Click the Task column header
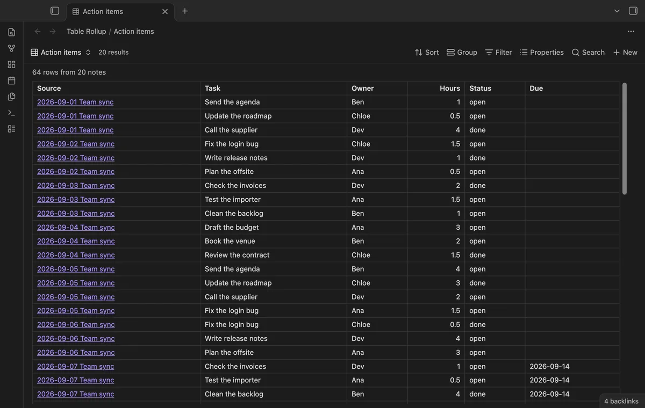The width and height of the screenshot is (645, 408). pos(274,88)
